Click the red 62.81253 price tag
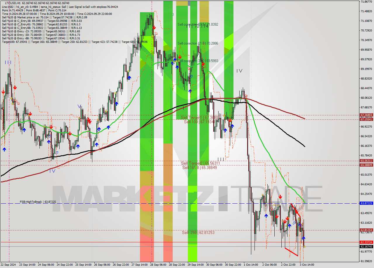This screenshot has width=374, height=268. click(366, 230)
